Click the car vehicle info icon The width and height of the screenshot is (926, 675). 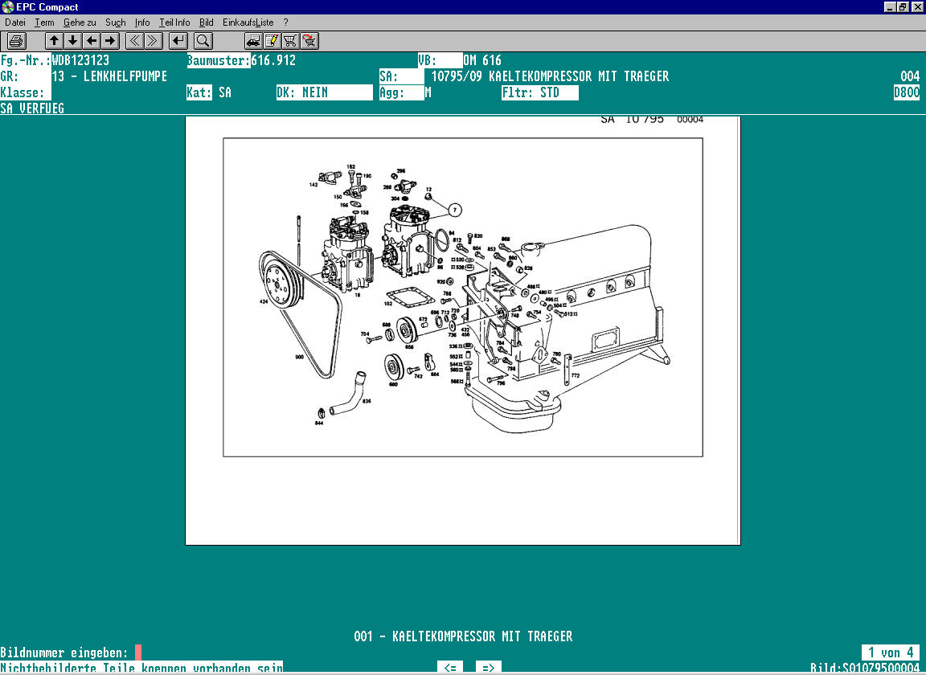coord(253,40)
